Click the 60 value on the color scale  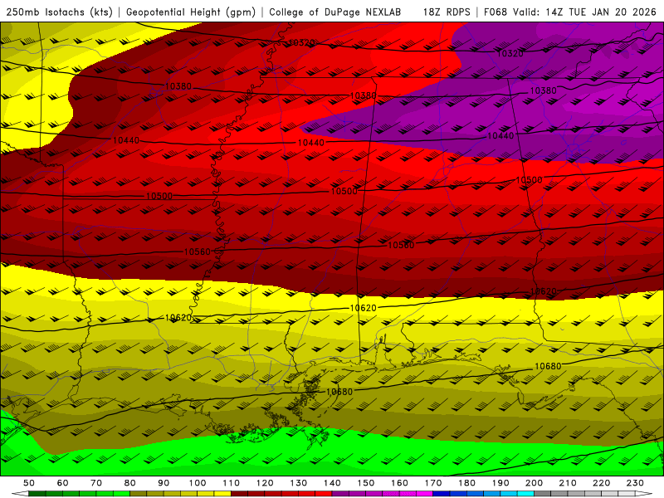tap(63, 483)
